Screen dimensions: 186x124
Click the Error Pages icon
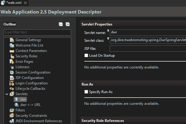coord(12,62)
